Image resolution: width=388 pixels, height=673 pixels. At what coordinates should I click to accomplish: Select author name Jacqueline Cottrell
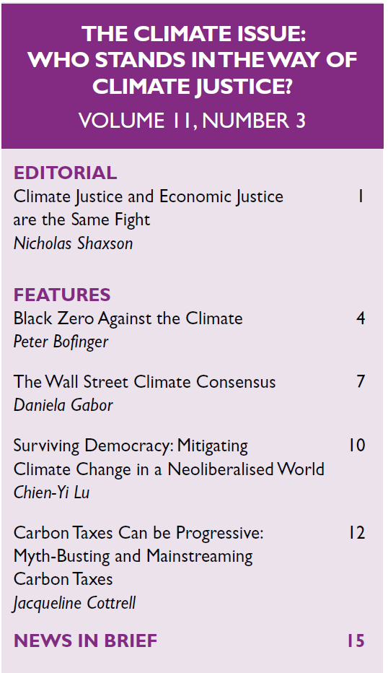pyautogui.click(x=74, y=603)
